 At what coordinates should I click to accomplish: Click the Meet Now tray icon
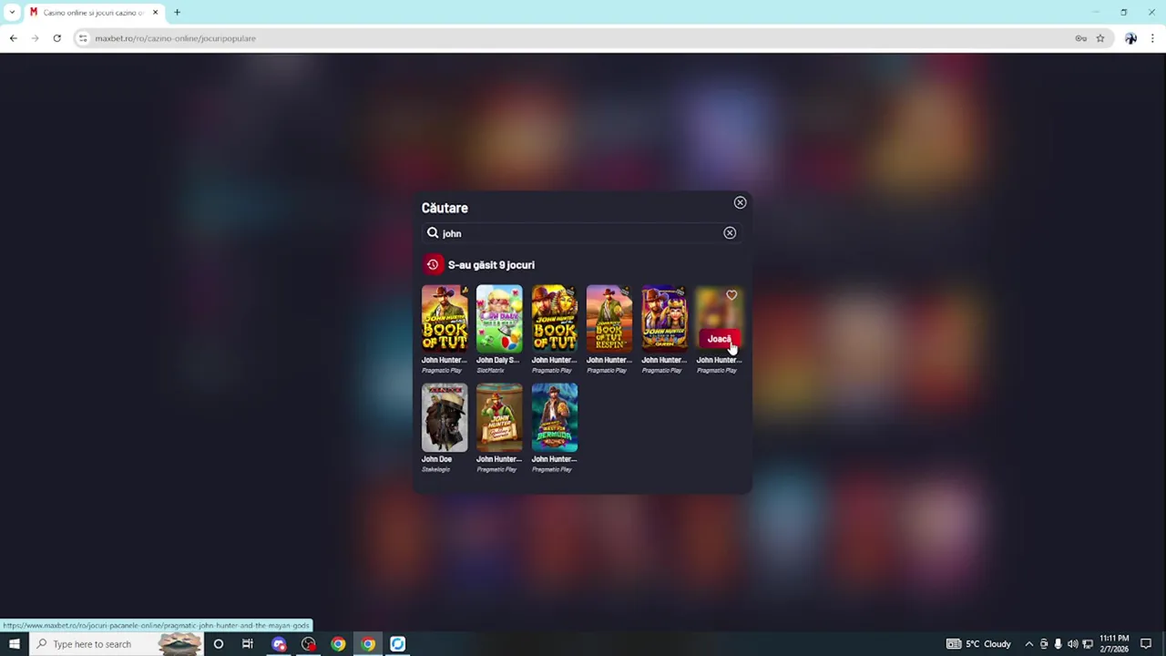click(1044, 644)
